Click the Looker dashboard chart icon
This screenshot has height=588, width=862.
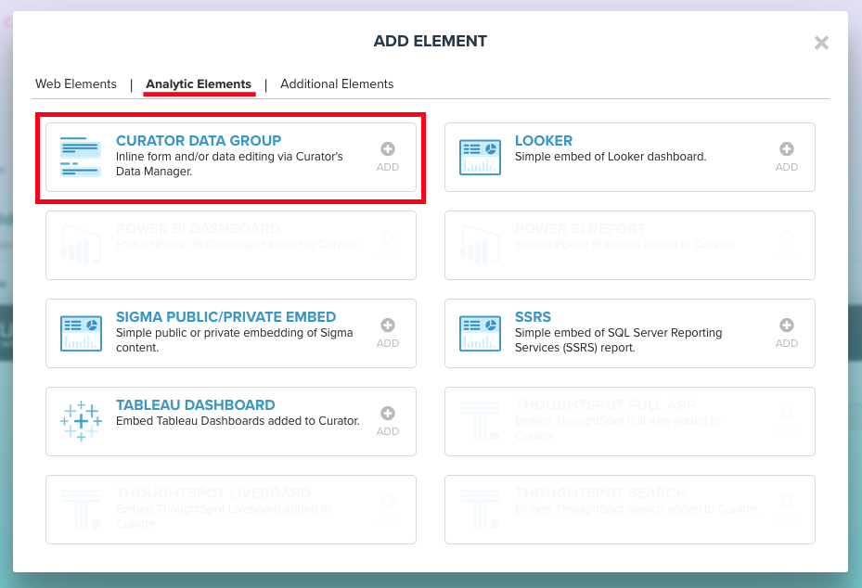[479, 156]
